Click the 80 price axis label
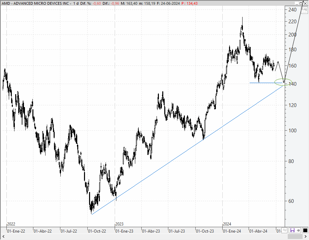The width and height of the screenshot is (309, 240). click(291, 161)
